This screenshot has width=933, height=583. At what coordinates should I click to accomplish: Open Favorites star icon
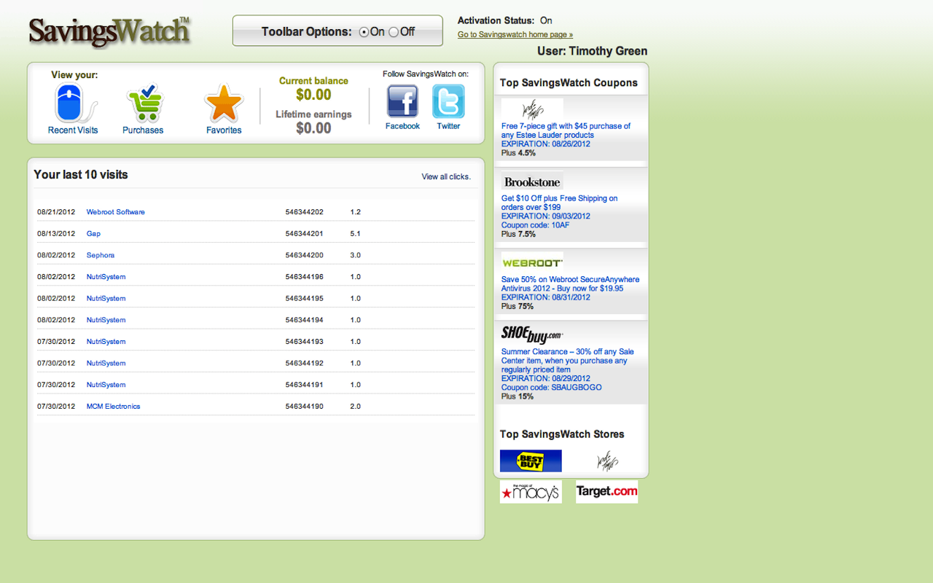[224, 103]
